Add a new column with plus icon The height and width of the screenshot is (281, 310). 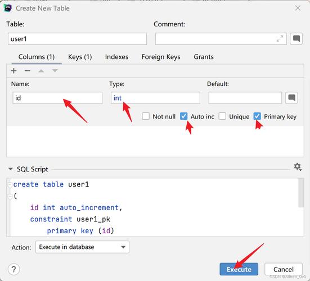click(14, 71)
